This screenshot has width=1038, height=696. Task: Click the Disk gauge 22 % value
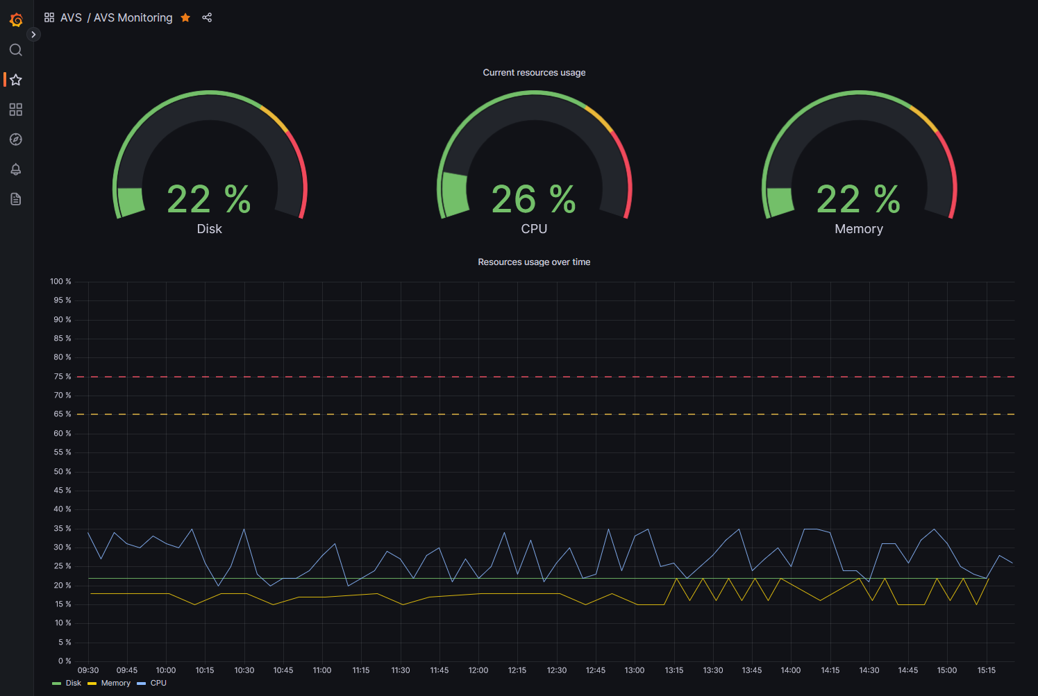coord(209,199)
